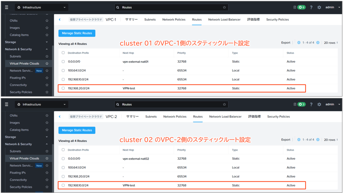Image resolution: width=343 pixels, height=193 pixels.
Task: Open Floating IPs in VPC-2 window sidebar
Action: click(17, 173)
